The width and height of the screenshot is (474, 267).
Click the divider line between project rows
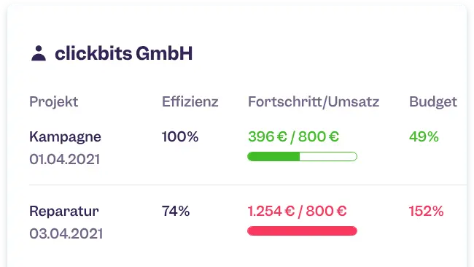[248, 185]
